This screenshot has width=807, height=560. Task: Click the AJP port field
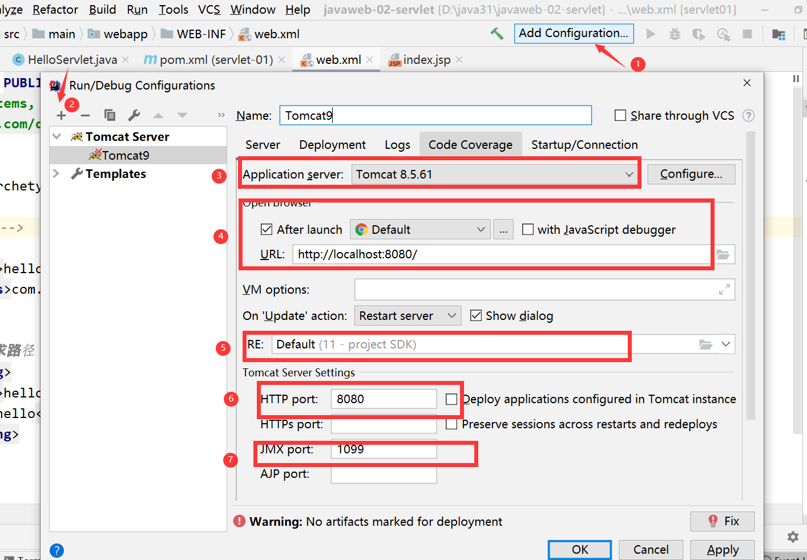[384, 474]
